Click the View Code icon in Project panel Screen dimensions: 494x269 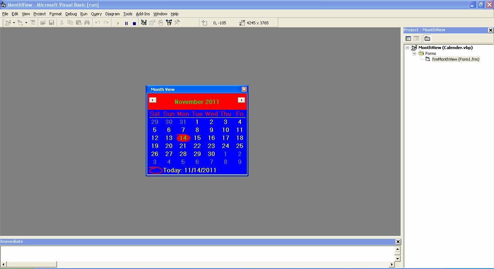(x=408, y=39)
